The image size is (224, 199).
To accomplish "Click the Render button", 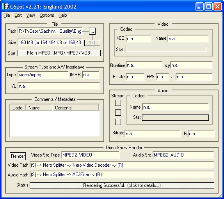I will [x=18, y=156].
